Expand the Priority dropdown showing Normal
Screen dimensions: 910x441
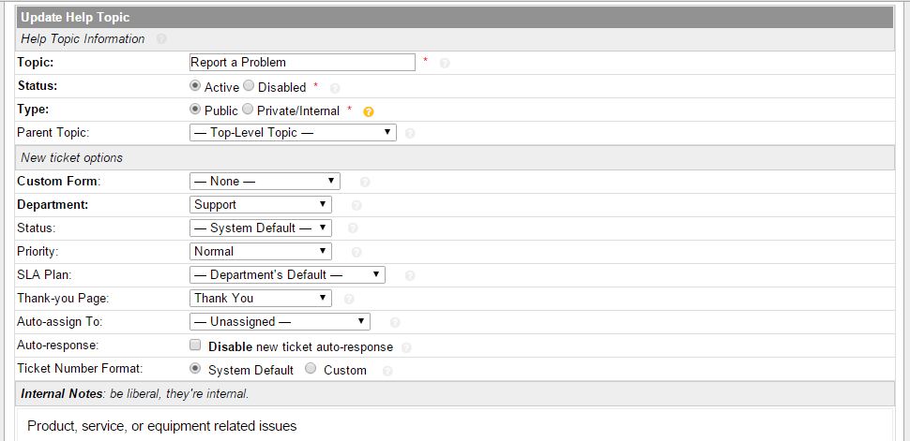[x=261, y=251]
